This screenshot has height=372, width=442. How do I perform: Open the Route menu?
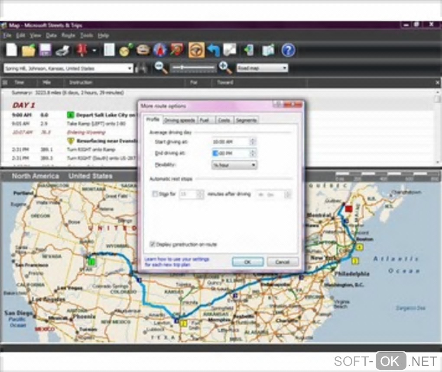[x=68, y=35]
